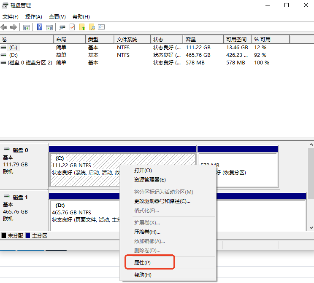The width and height of the screenshot is (314, 283).
Task: Click the connect drive toolbar icon
Action: pyautogui.click(x=62, y=27)
